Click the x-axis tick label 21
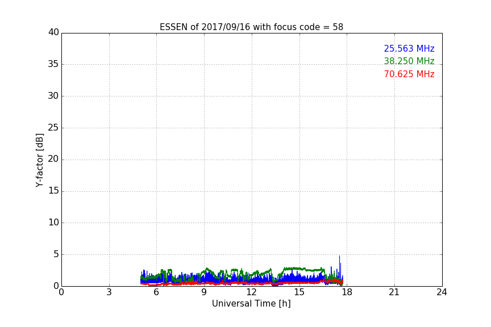Viewport: 491px width, 327px height. tap(394, 292)
